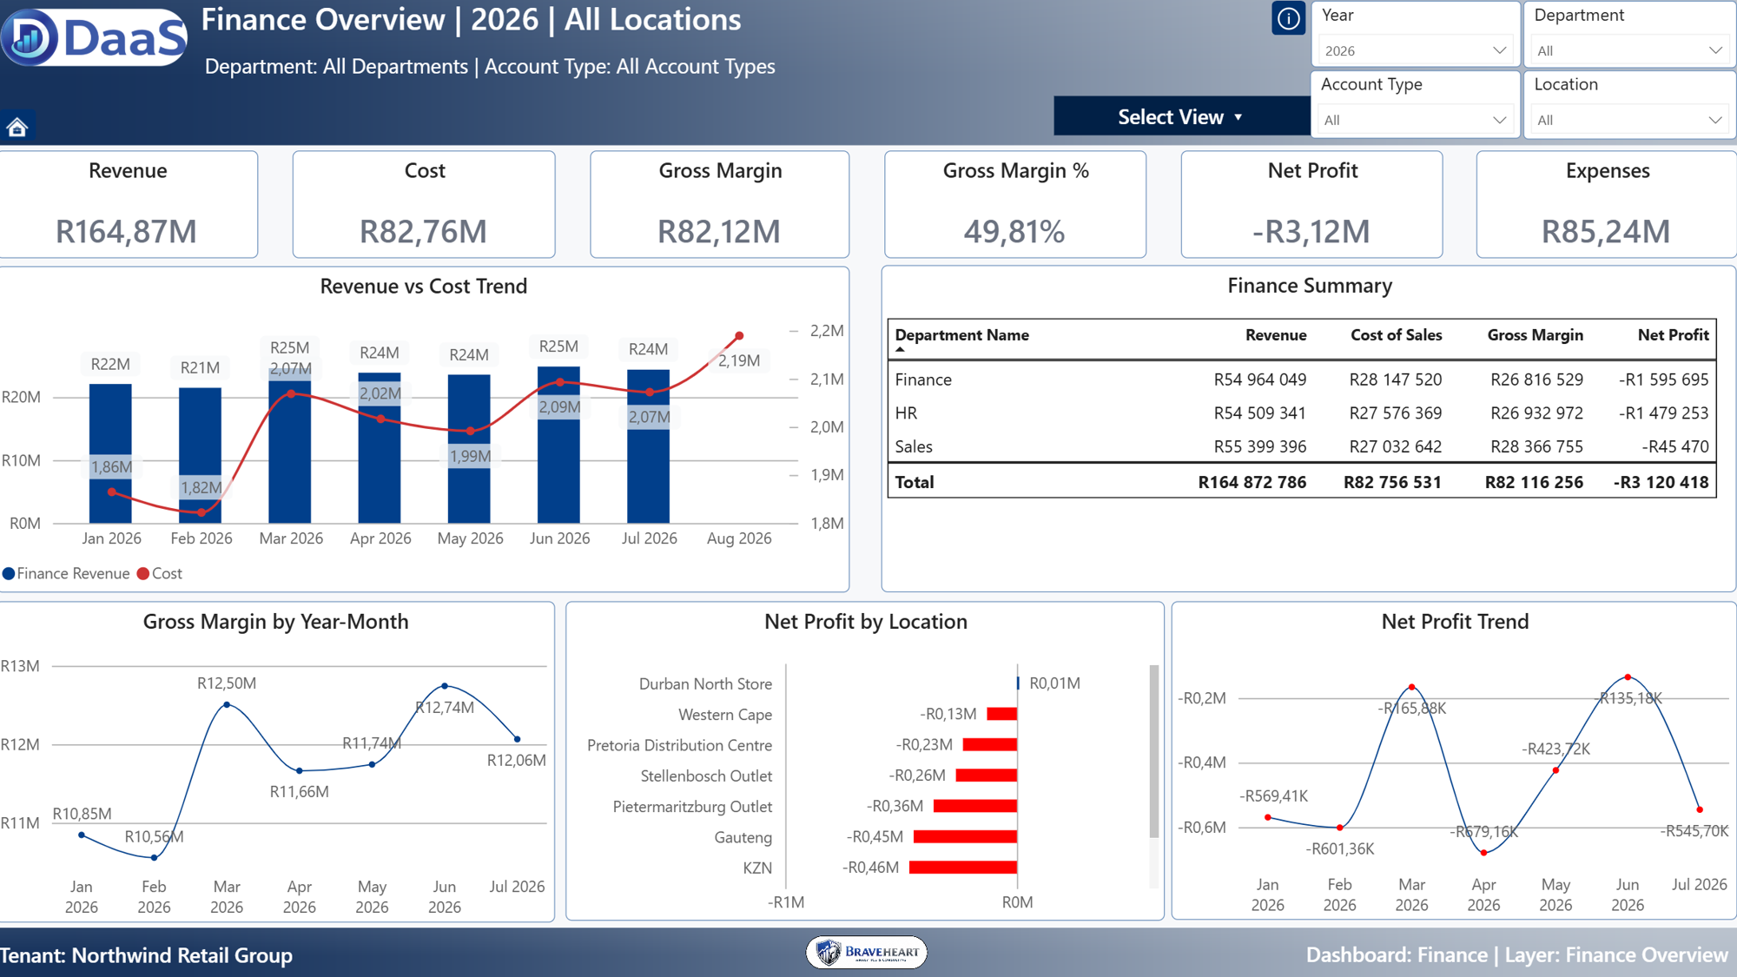Click the Total revenue R164 872 786 cell
Image resolution: width=1737 pixels, height=977 pixels.
[x=1252, y=482]
